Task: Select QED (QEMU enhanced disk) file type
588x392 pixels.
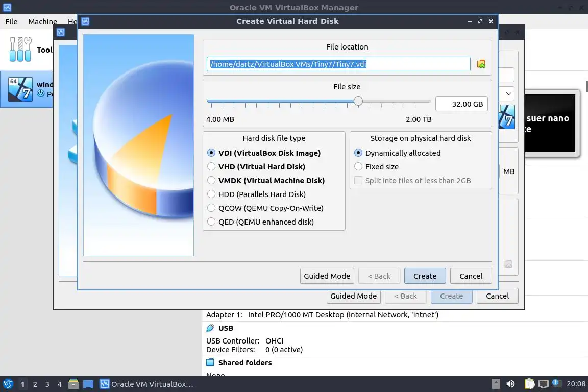Action: pyautogui.click(x=261, y=222)
